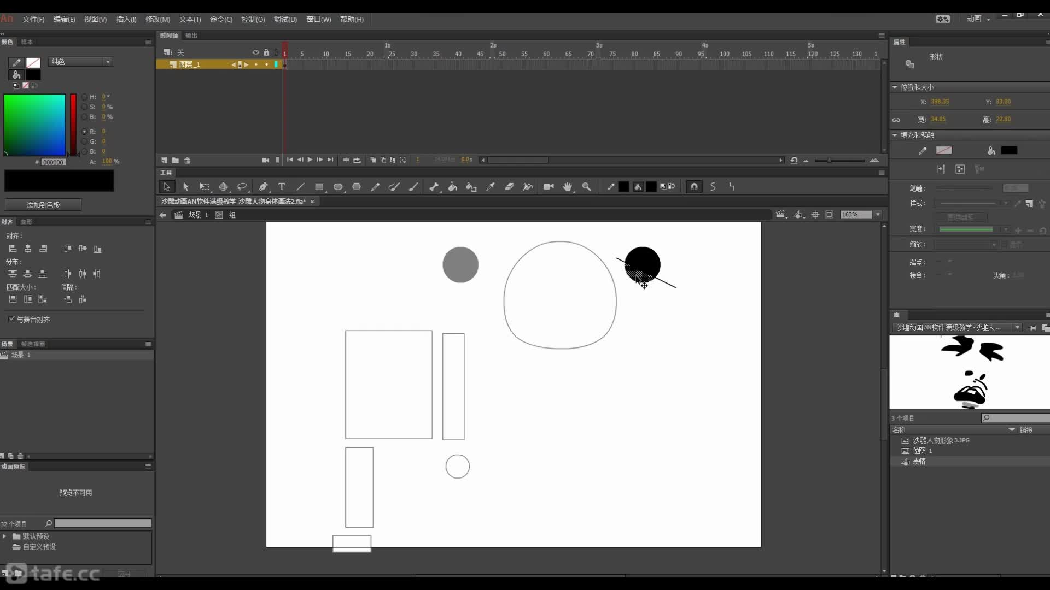Select the Subselection tool

click(185, 187)
